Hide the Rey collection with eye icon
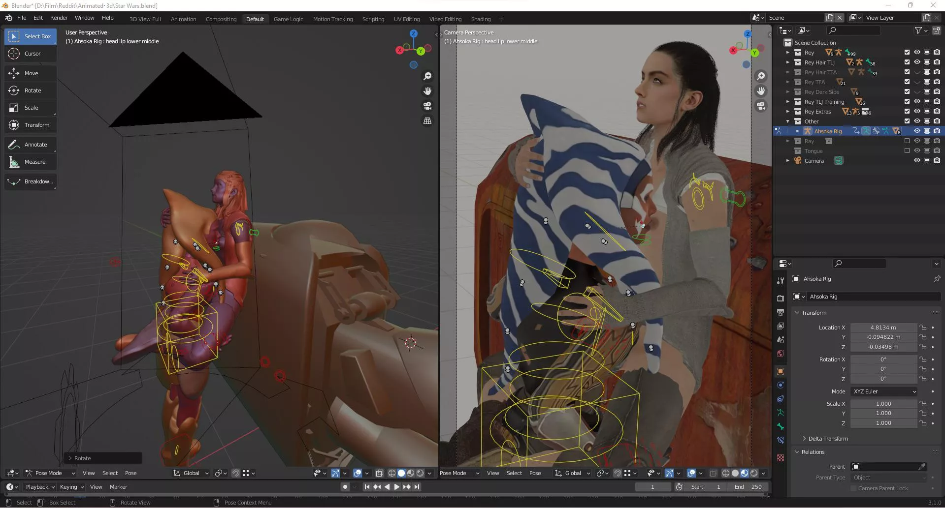 pyautogui.click(x=917, y=52)
